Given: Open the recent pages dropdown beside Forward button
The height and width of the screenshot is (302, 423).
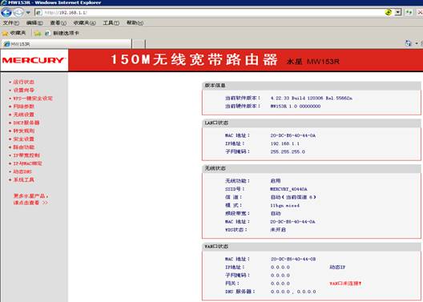Looking at the screenshot, I should [x=28, y=12].
